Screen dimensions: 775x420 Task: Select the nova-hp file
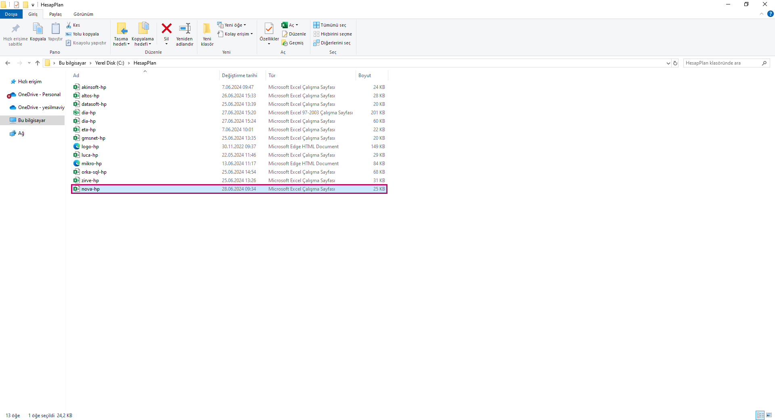pyautogui.click(x=229, y=189)
